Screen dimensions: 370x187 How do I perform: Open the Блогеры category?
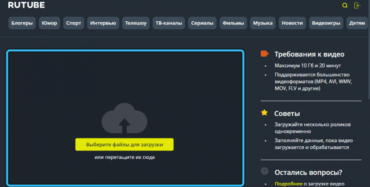coord(22,23)
